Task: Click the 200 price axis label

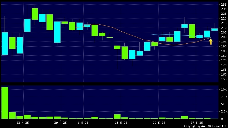Action: pyautogui.click(x=224, y=37)
